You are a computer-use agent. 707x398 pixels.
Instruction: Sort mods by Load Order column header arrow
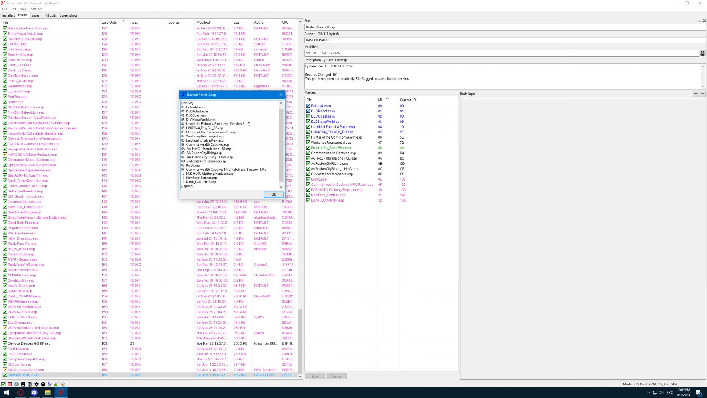123,21
